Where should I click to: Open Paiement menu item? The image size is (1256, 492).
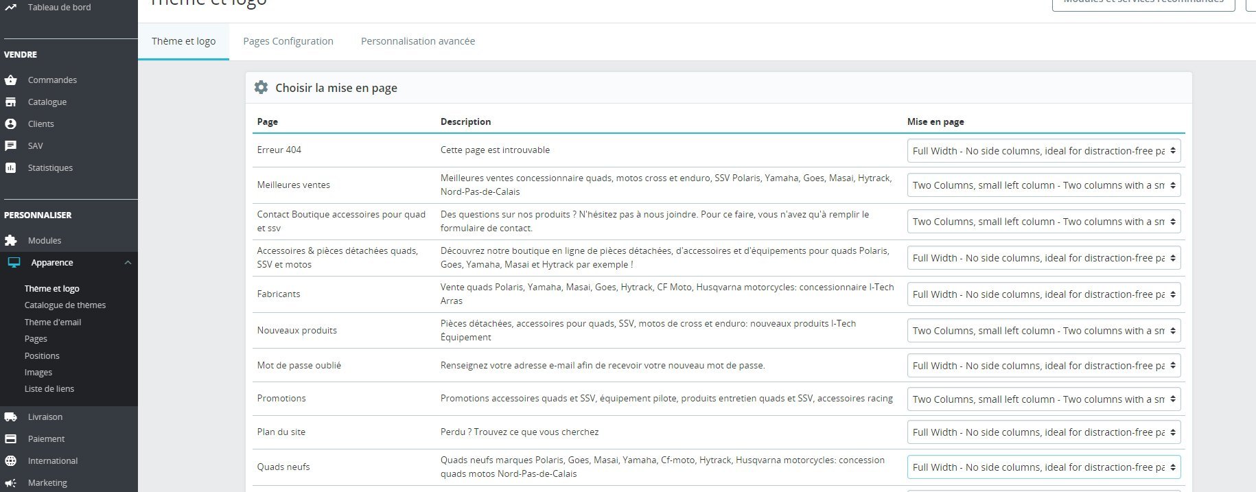(46, 439)
